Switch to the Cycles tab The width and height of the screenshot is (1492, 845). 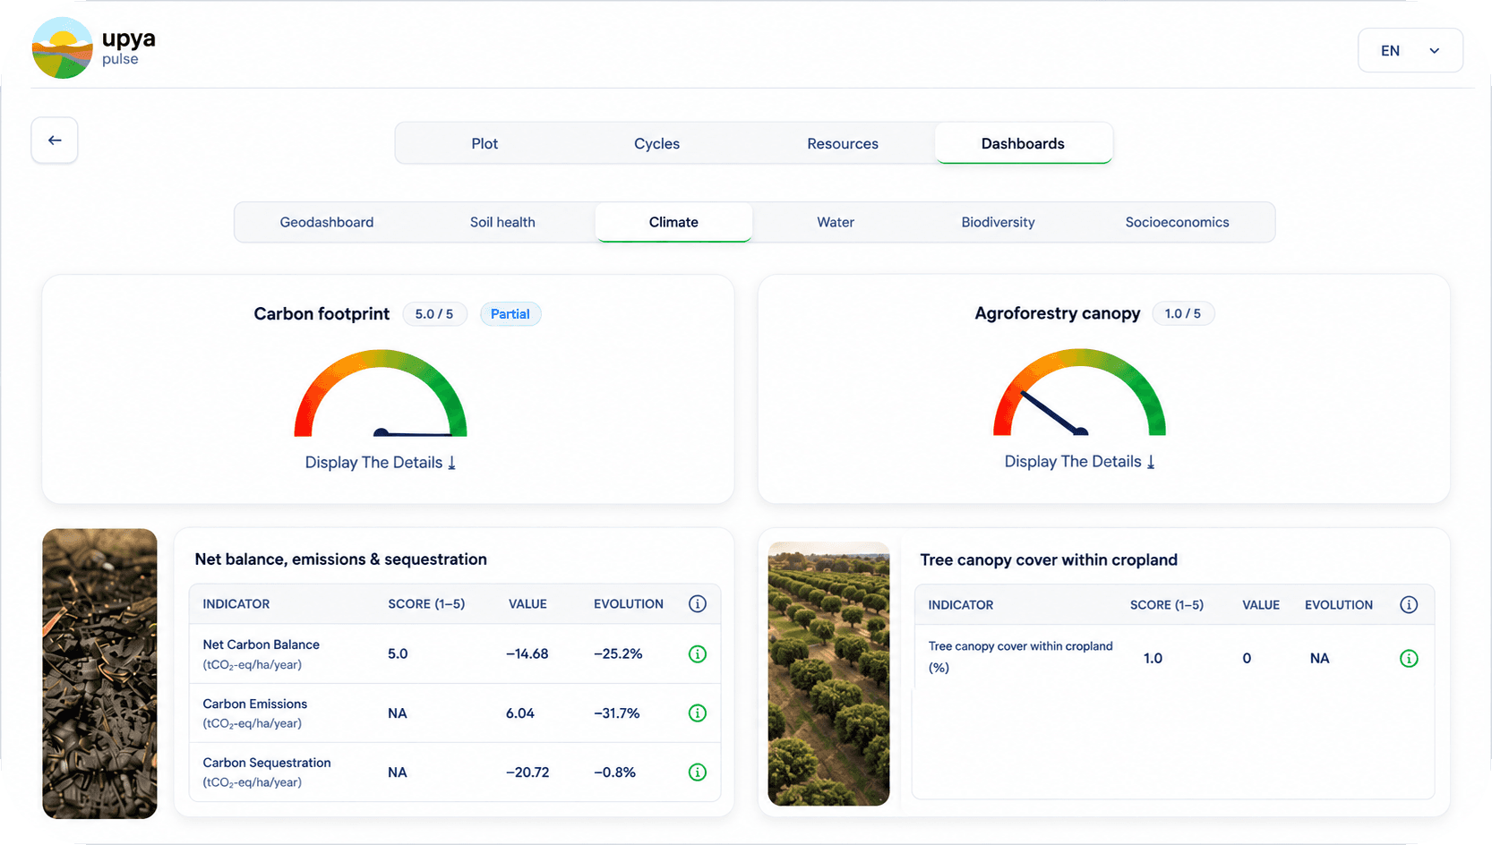(656, 143)
